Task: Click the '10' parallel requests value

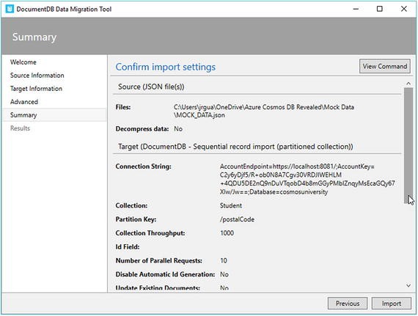Action: pyautogui.click(x=224, y=260)
